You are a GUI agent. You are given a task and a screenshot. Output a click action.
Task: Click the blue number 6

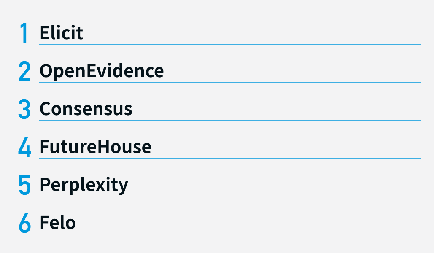(x=24, y=223)
